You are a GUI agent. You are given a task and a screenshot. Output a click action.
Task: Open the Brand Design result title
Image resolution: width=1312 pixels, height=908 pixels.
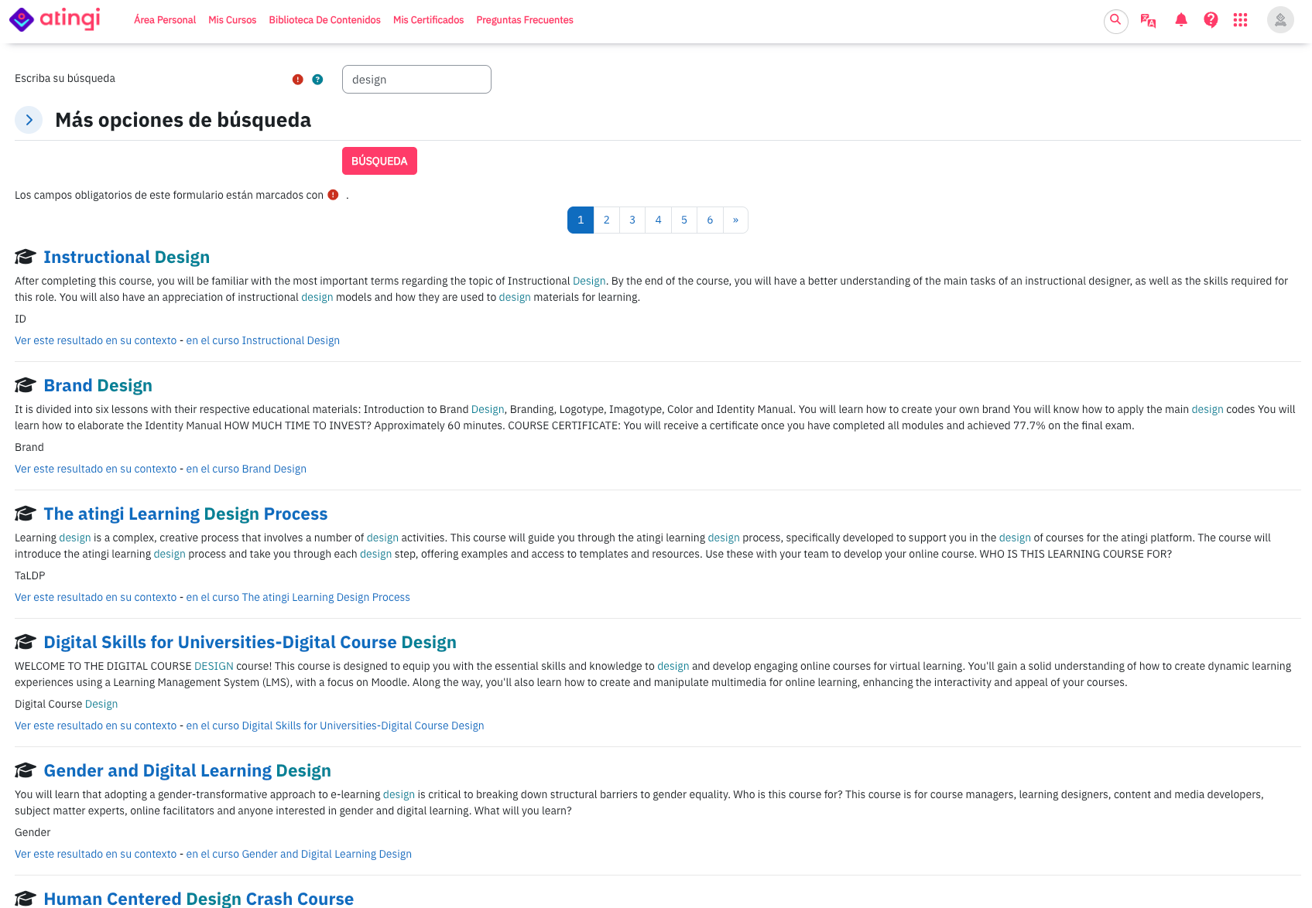pos(98,385)
